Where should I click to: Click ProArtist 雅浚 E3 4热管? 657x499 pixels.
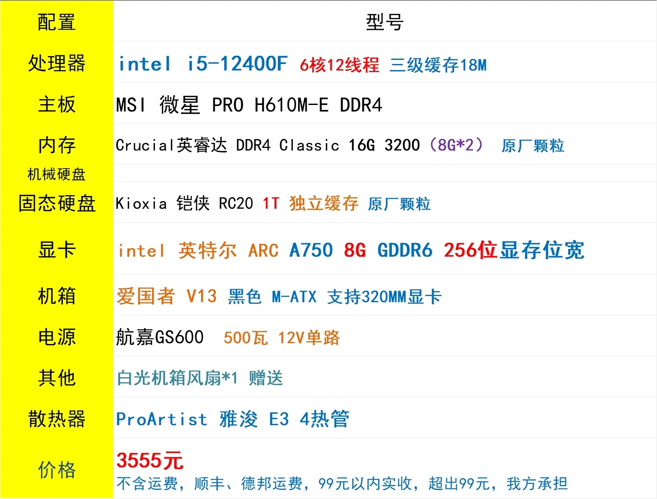point(233,419)
